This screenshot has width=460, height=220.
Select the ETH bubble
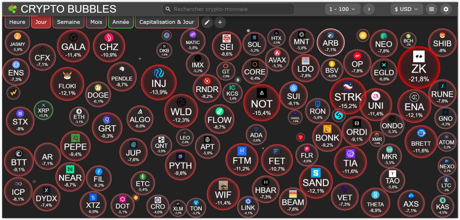pos(79,117)
